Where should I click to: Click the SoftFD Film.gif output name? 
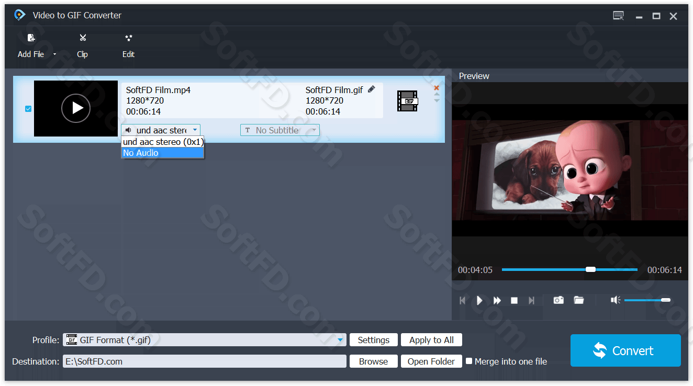click(334, 90)
